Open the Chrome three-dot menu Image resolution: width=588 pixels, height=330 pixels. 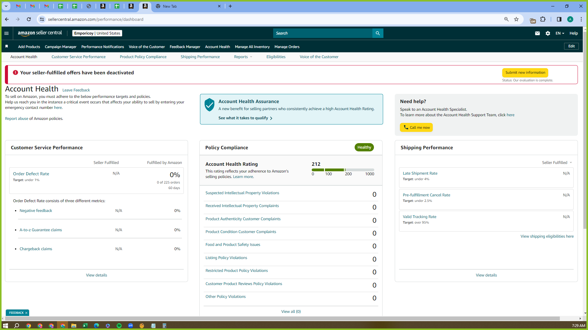581,19
